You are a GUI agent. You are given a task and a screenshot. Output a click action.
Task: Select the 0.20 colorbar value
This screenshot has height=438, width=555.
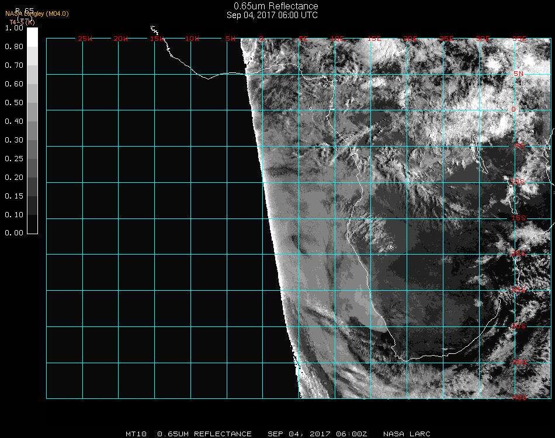(x=14, y=178)
